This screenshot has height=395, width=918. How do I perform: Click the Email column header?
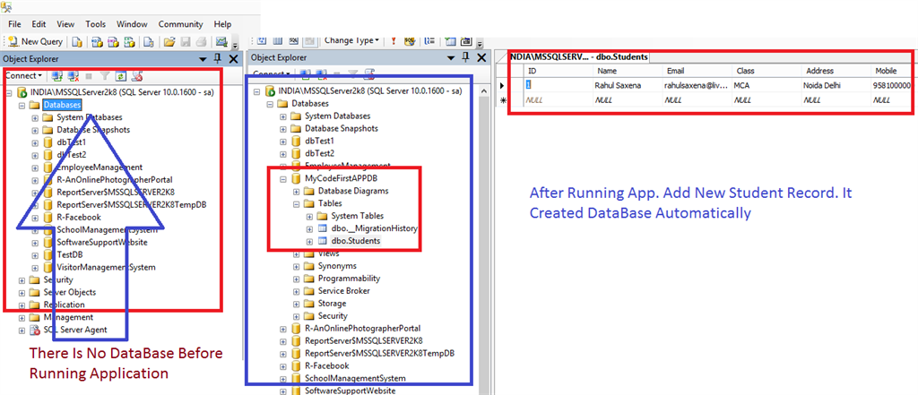697,71
